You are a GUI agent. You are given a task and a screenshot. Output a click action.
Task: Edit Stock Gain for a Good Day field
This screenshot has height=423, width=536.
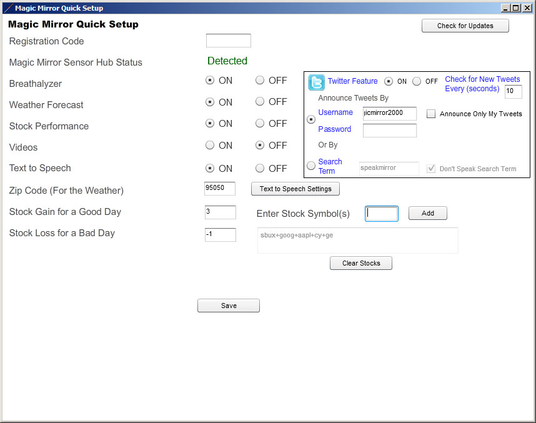pos(220,212)
